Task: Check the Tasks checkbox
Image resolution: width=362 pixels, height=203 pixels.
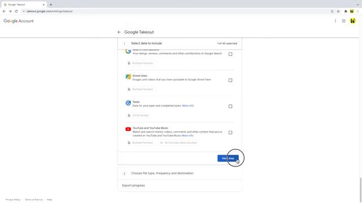Action: coord(230,107)
